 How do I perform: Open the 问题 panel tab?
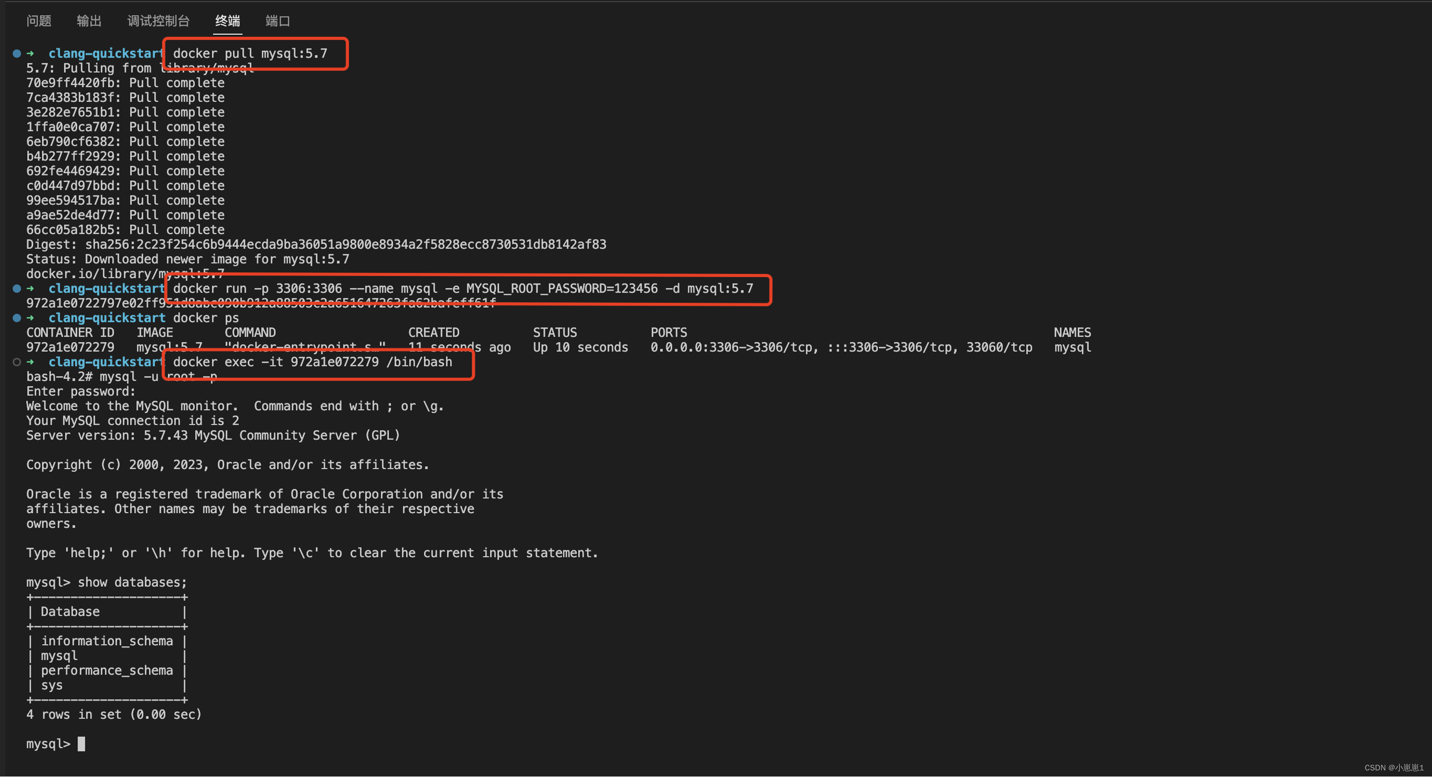pyautogui.click(x=39, y=21)
